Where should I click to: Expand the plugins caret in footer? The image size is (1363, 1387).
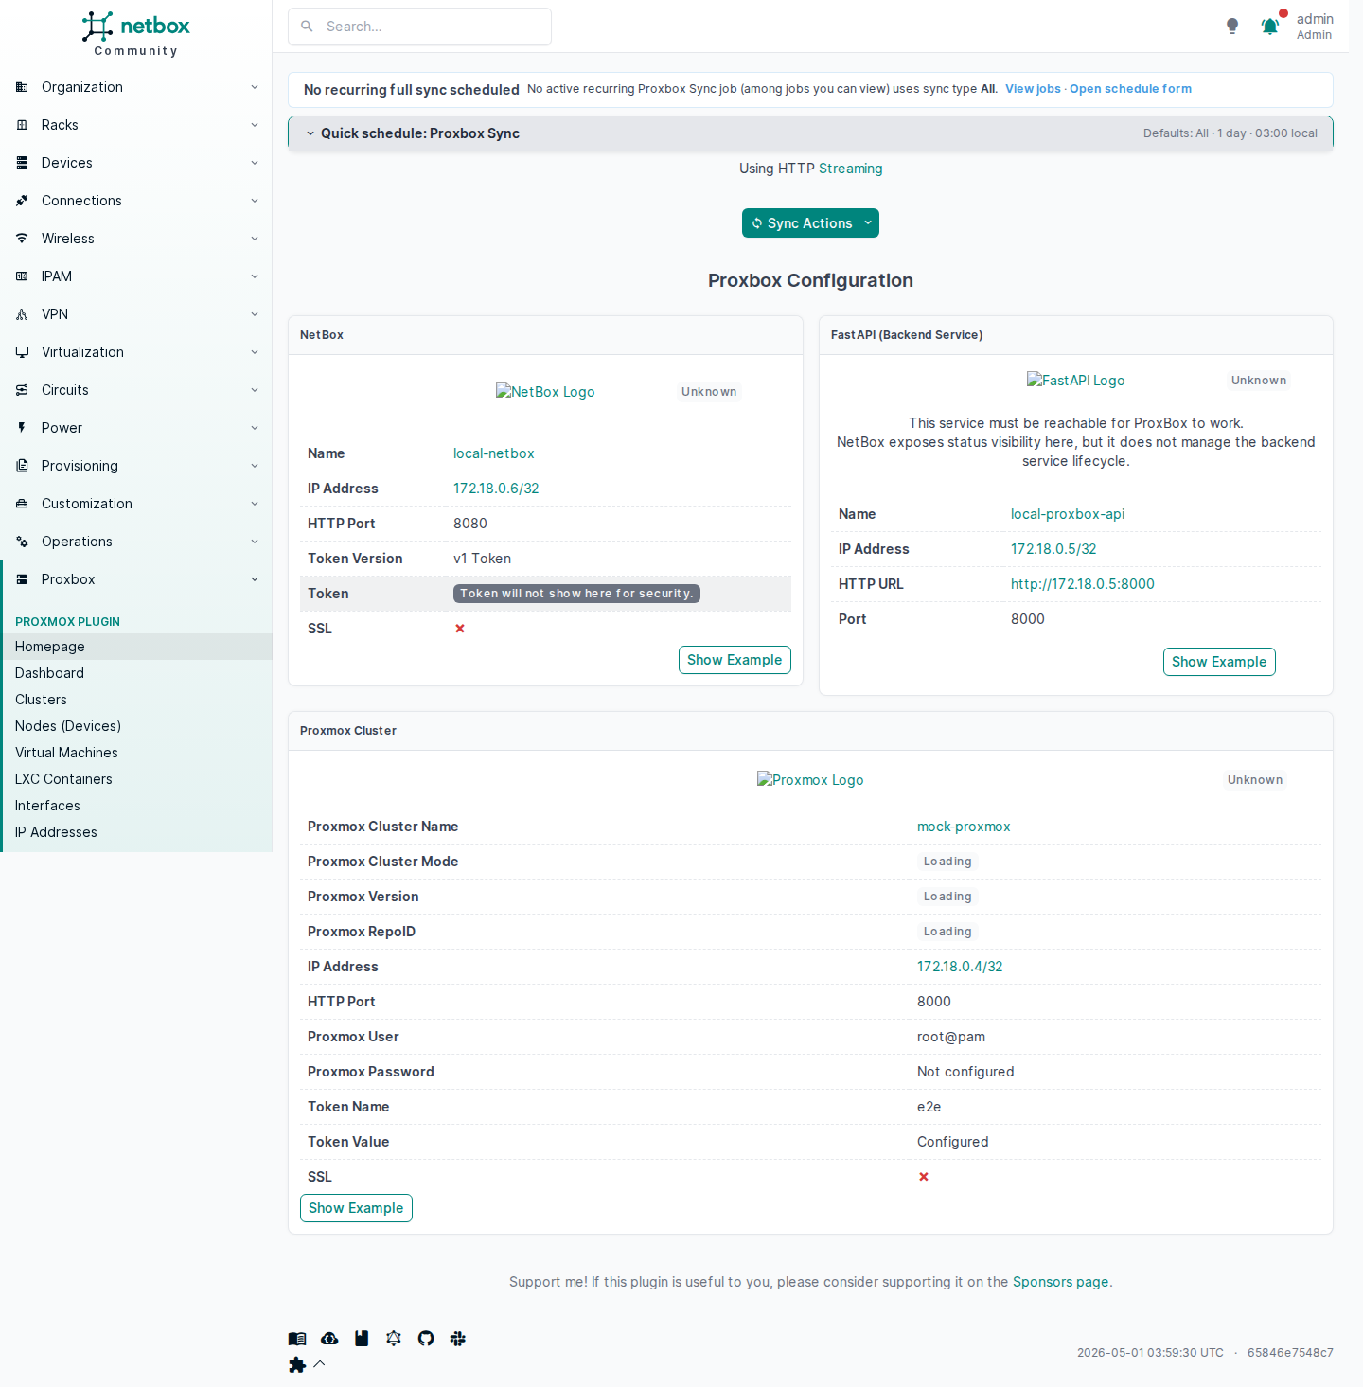(319, 1364)
